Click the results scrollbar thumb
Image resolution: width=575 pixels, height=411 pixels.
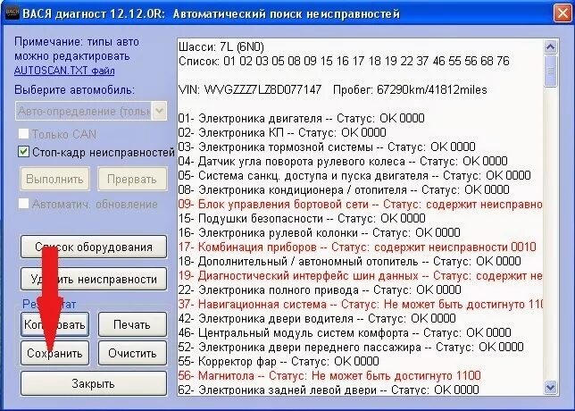tap(550, 71)
